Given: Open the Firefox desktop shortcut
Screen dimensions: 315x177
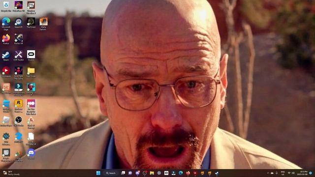Looking at the screenshot, I should [x=6, y=39].
